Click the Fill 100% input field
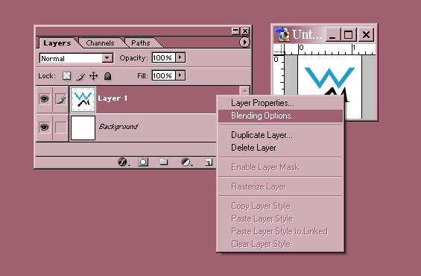This screenshot has height=276, width=421. tap(163, 75)
